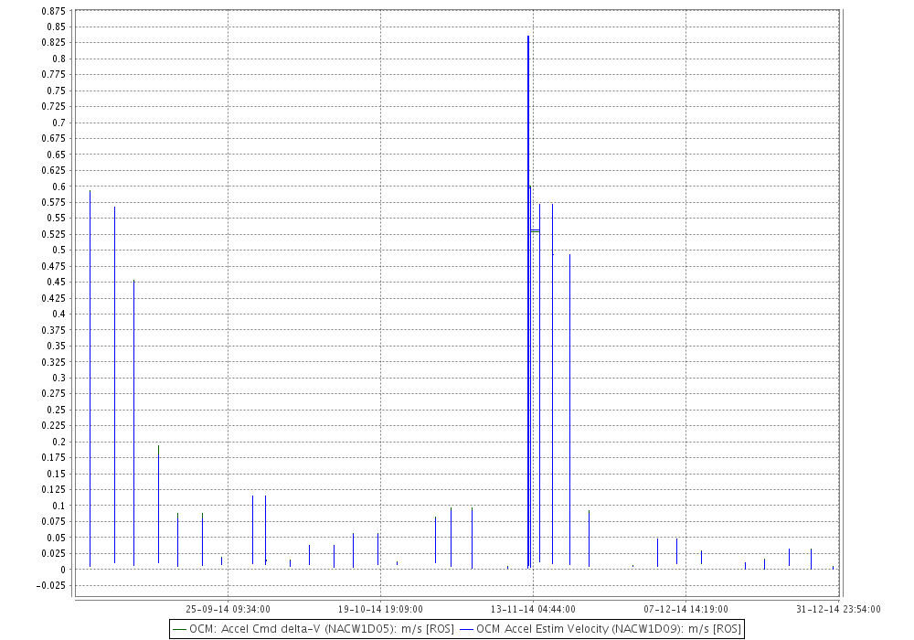Click the 0.1 y-axis label
The width and height of the screenshot is (914, 640).
pos(58,506)
